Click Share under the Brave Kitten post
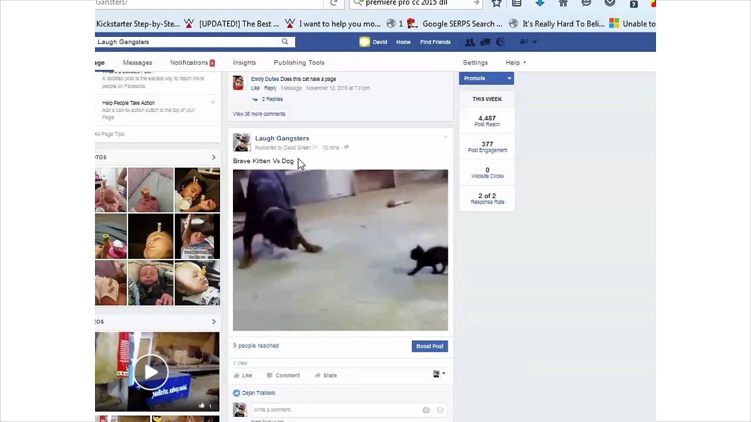Screen dimensions: 751x422 (325, 376)
